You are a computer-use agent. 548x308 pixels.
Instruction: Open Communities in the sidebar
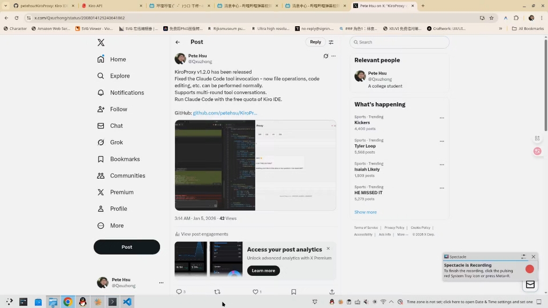121,175
